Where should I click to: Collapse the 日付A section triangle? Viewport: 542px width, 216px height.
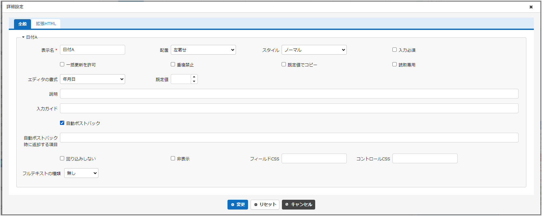23,37
